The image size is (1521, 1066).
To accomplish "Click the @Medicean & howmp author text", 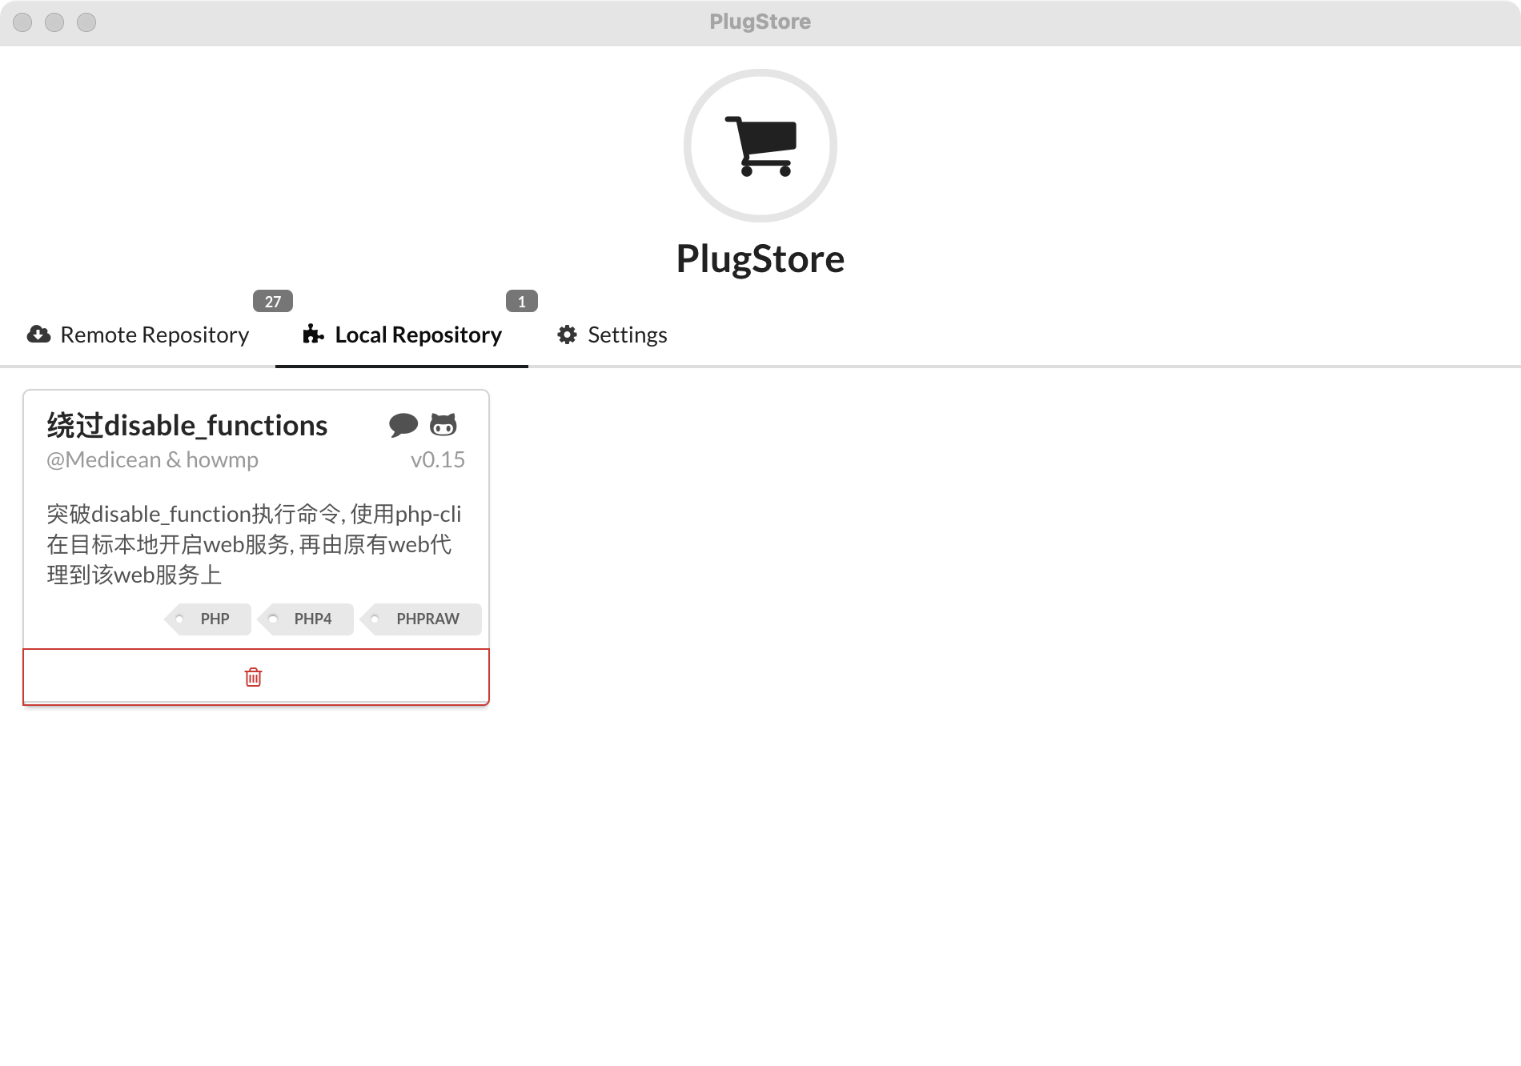I will [152, 459].
